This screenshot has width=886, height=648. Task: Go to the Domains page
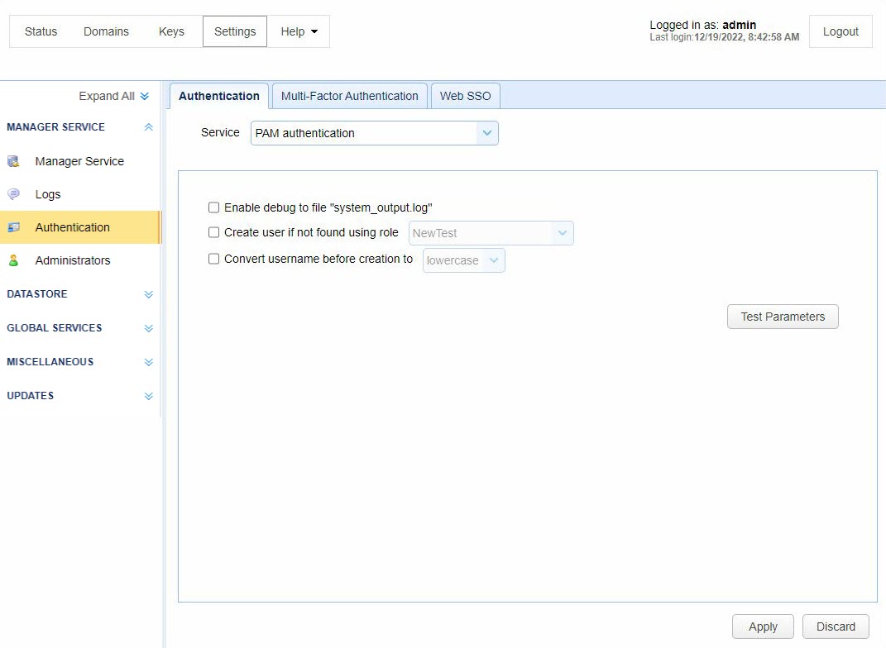[x=106, y=31]
